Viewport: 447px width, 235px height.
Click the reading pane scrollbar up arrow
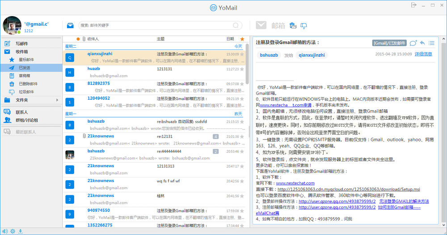[444, 39]
